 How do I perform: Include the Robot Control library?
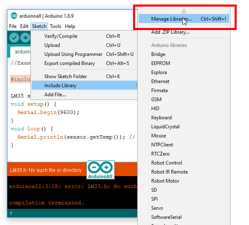tap(184, 163)
